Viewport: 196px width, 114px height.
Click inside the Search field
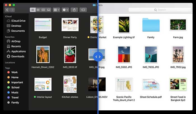160,10
